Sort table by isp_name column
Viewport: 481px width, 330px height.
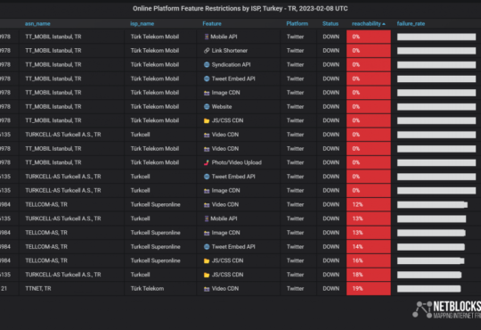pyautogui.click(x=142, y=24)
